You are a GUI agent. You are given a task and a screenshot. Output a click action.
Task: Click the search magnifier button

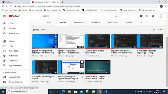point(116,16)
